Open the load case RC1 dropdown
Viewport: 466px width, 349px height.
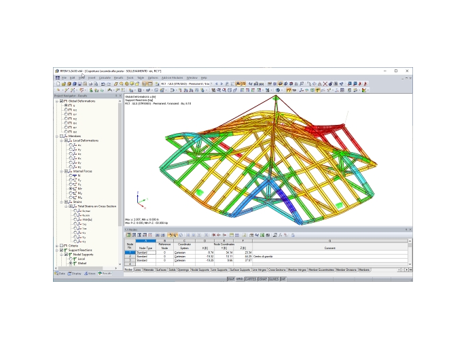[x=211, y=84]
